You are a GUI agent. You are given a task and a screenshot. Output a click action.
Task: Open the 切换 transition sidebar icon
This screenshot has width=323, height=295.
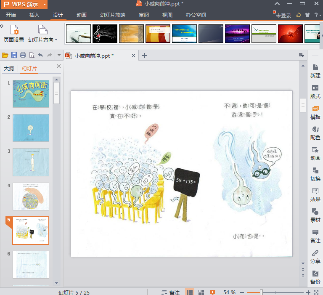pos(315,174)
